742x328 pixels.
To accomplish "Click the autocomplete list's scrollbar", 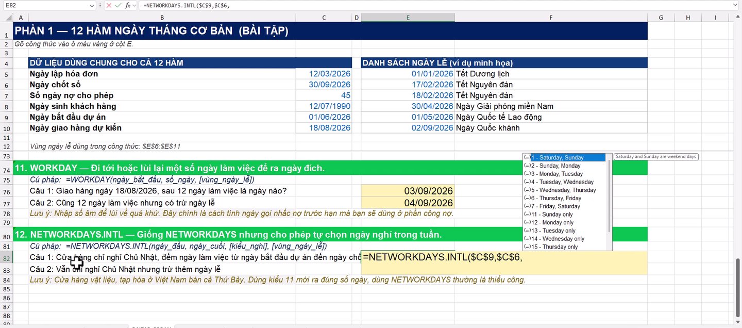I will 610,196.
